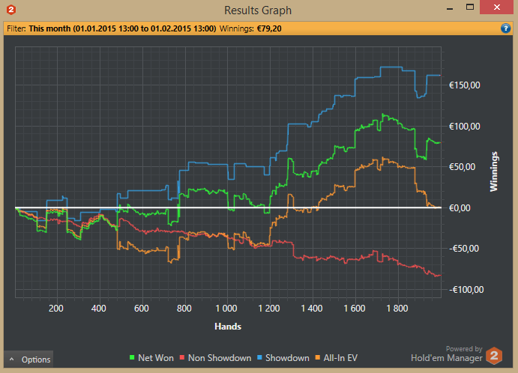The width and height of the screenshot is (518, 373).
Task: Click the orange Hold'em Manager 2 badge at bottom right
Action: pyautogui.click(x=494, y=356)
